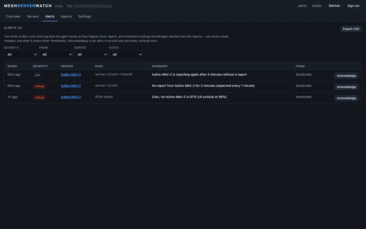
Task: Click the SUMMARY column header
Action: [160, 66]
